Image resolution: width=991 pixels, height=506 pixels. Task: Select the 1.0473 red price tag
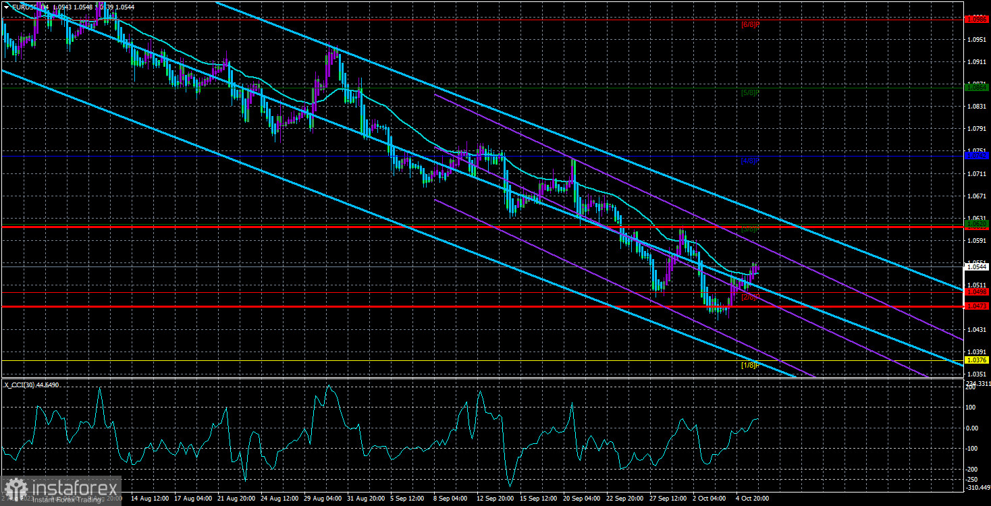(977, 306)
